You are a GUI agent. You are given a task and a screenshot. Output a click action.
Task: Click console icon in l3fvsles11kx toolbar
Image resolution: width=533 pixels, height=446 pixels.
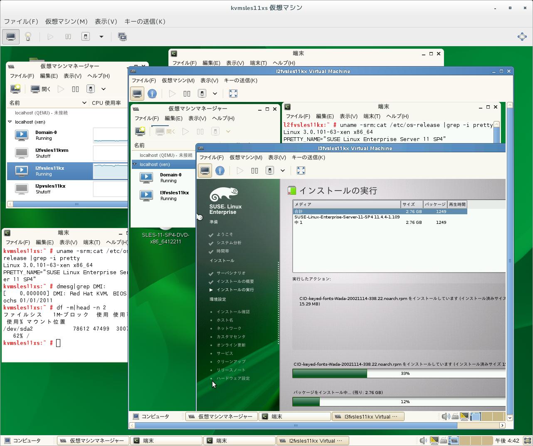(205, 171)
